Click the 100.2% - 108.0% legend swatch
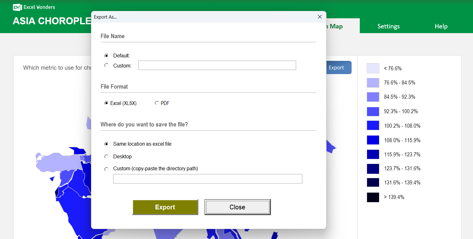 coord(373,125)
